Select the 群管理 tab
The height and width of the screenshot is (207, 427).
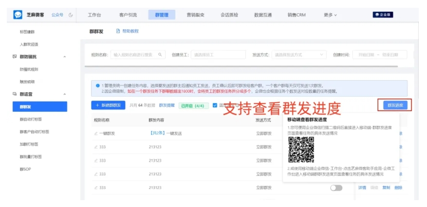(x=162, y=15)
